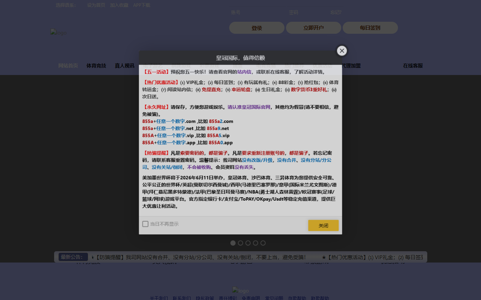Click 855A5.vip example address in popup
The height and width of the screenshot is (300, 481).
click(x=218, y=135)
